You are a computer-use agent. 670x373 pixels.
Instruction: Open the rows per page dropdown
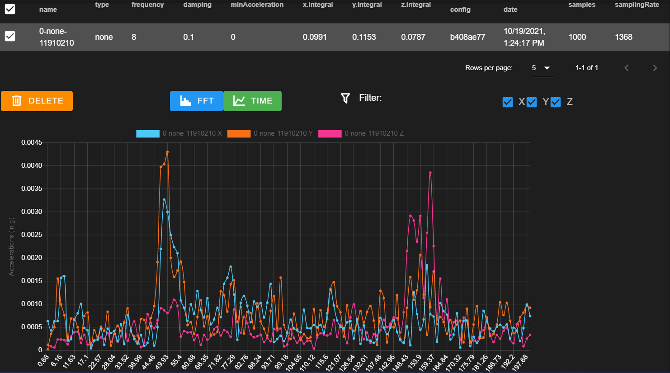[x=543, y=68]
